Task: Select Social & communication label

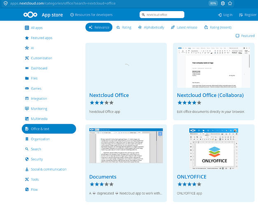Action: (49, 169)
